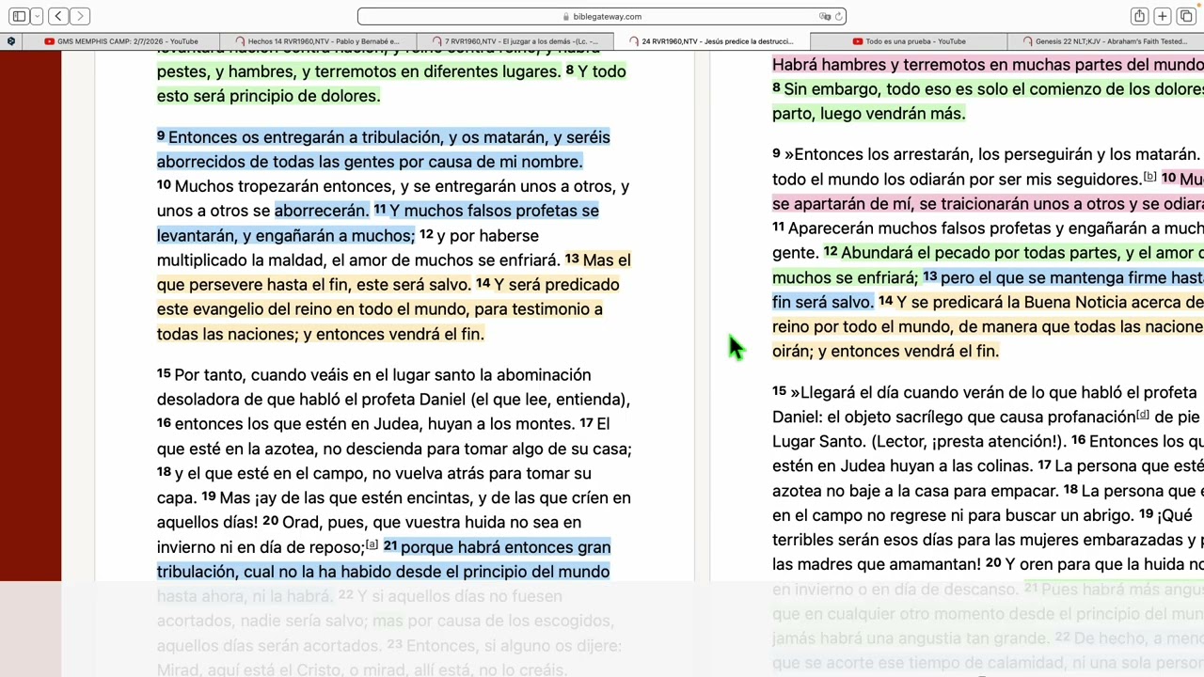This screenshot has height=677, width=1204.
Task: Click text '(Lector, ¡presta atención!)'
Action: point(969,442)
